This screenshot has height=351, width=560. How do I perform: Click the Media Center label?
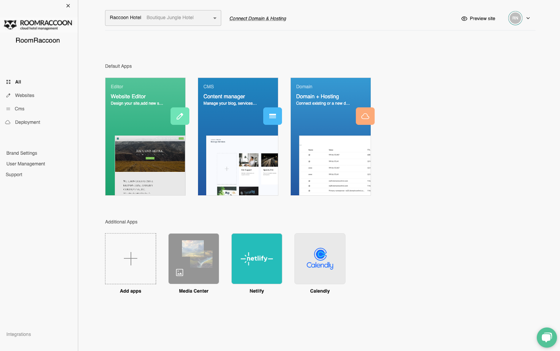pos(194,291)
